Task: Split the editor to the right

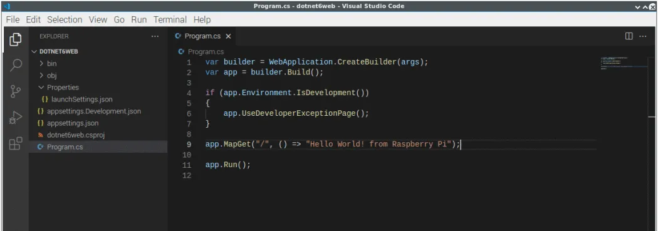Action: (x=629, y=36)
